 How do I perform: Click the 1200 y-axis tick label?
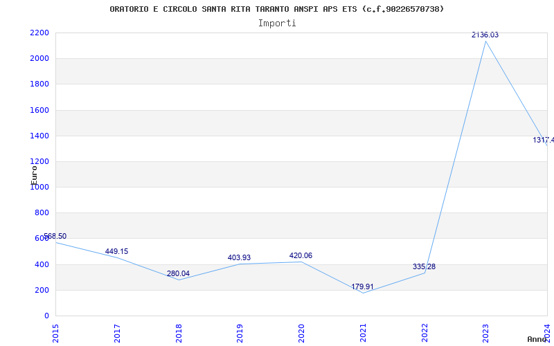tap(39, 161)
